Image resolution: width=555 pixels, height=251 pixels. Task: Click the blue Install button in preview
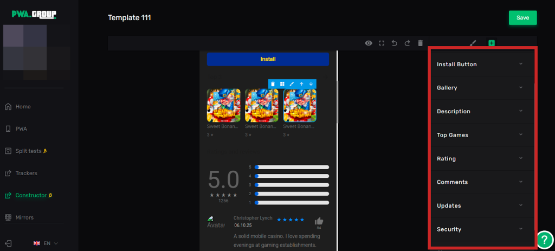268,59
